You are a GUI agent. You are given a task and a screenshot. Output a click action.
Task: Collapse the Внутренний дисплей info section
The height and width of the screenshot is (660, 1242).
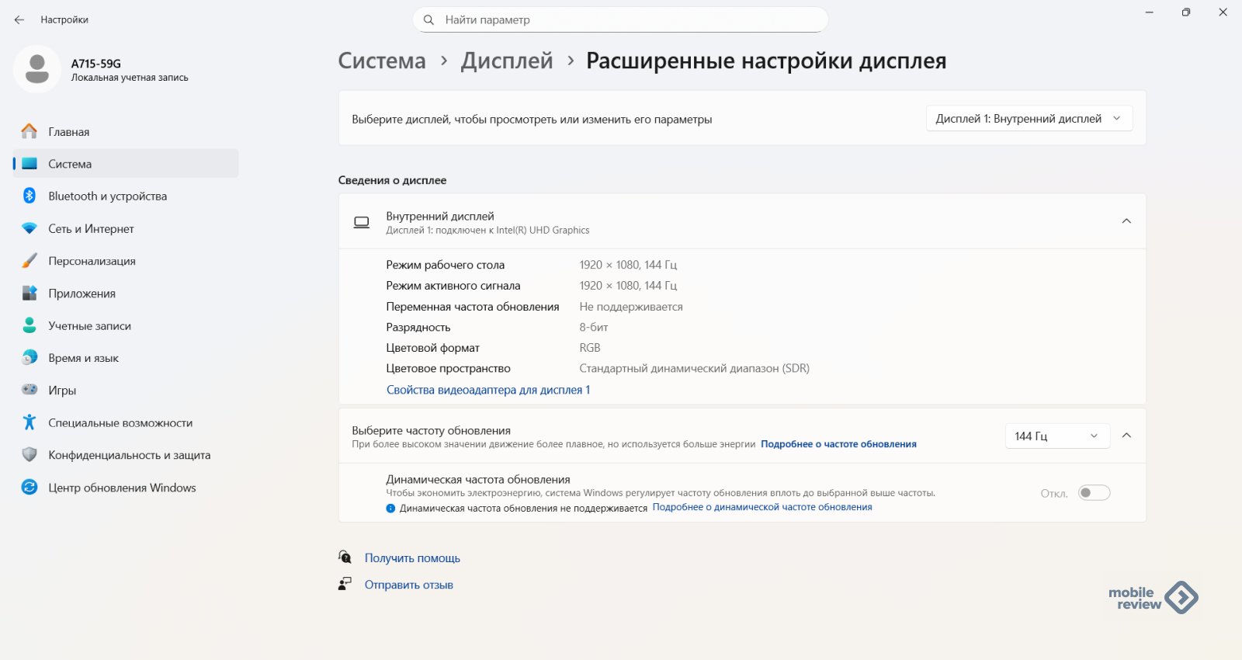pyautogui.click(x=1126, y=221)
